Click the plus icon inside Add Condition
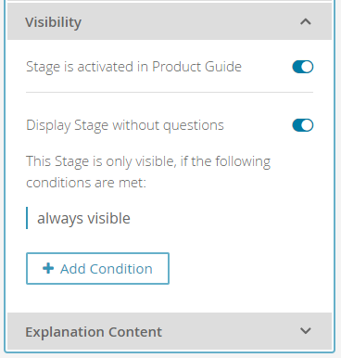 [x=48, y=268]
